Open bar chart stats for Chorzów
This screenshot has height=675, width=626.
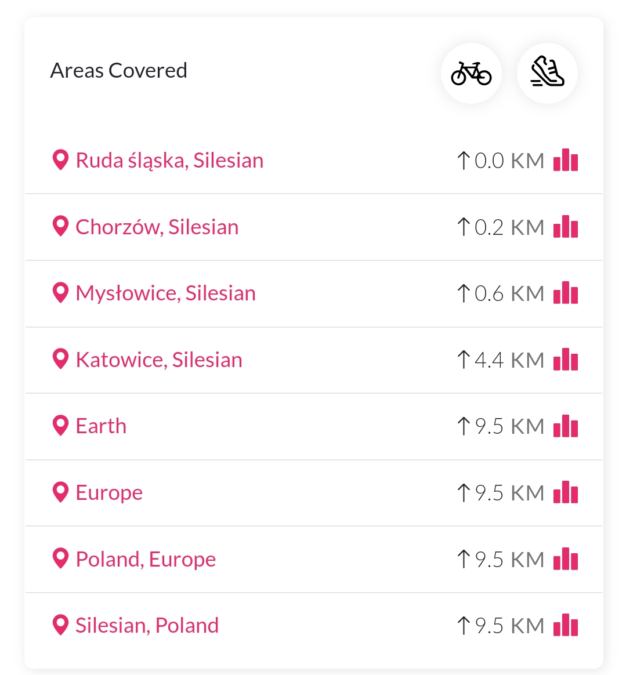pyautogui.click(x=565, y=226)
